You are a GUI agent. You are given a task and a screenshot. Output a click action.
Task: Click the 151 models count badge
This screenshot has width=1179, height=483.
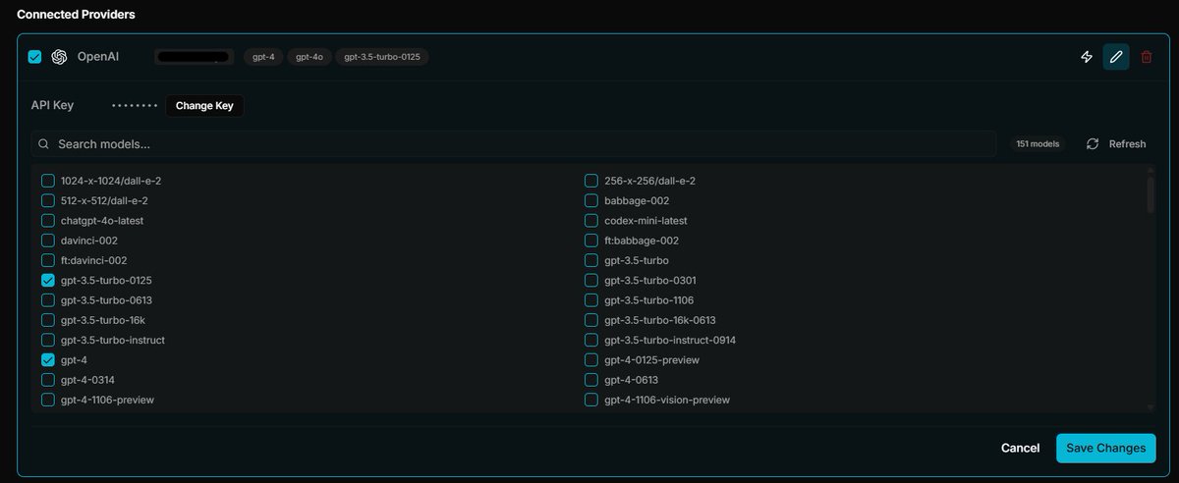(x=1038, y=144)
